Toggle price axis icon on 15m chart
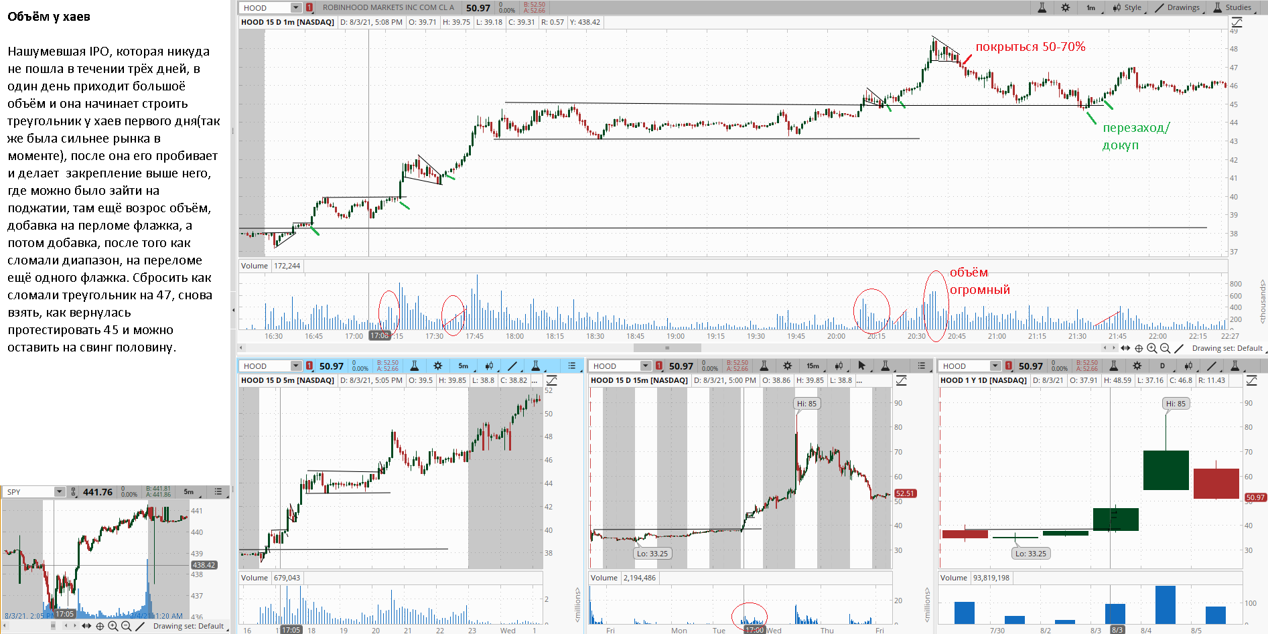This screenshot has height=634, width=1268. tap(902, 380)
